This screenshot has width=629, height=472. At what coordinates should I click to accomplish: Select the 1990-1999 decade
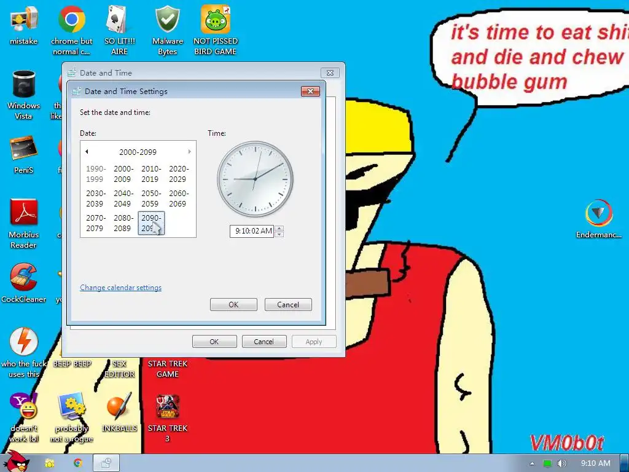coord(95,174)
